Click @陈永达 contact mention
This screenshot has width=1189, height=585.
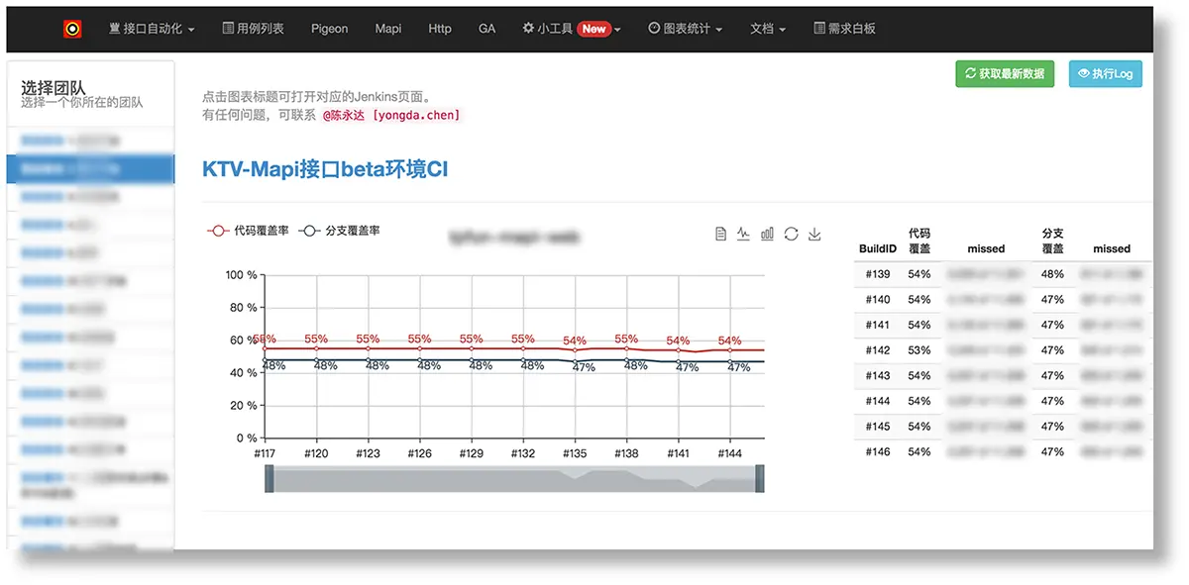pos(344,115)
